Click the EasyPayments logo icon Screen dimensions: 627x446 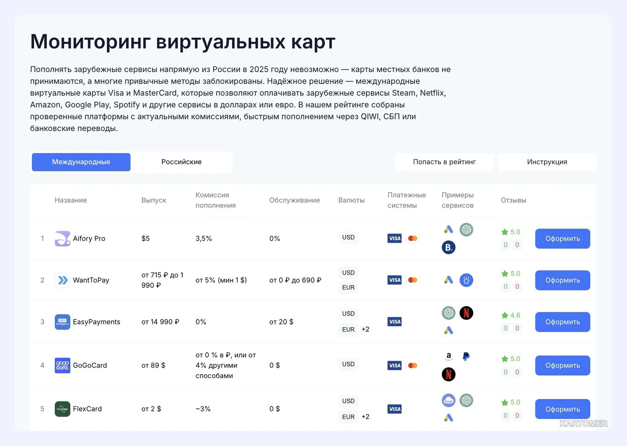[62, 322]
